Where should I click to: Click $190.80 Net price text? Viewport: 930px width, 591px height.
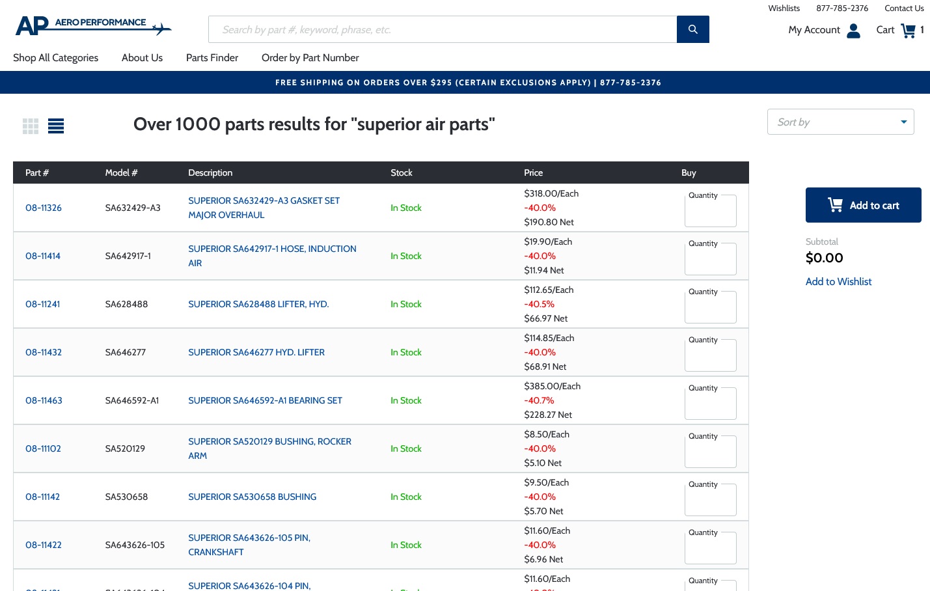pos(549,223)
